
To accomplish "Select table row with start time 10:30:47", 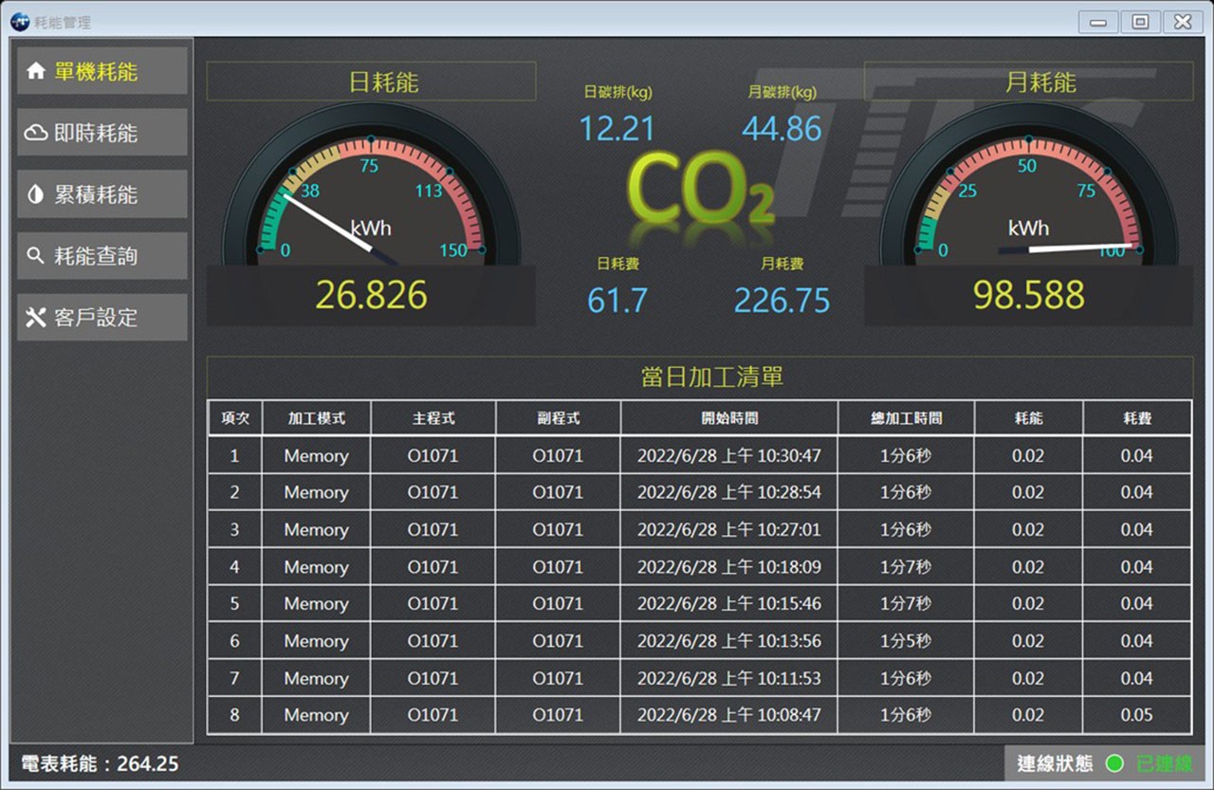I will coord(728,455).
